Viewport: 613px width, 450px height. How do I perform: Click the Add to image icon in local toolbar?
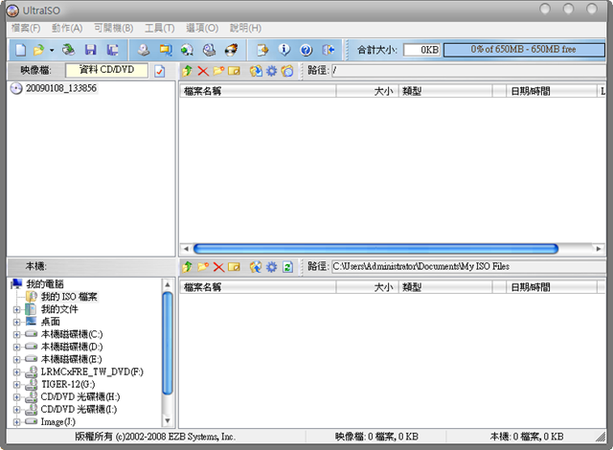[x=256, y=267]
